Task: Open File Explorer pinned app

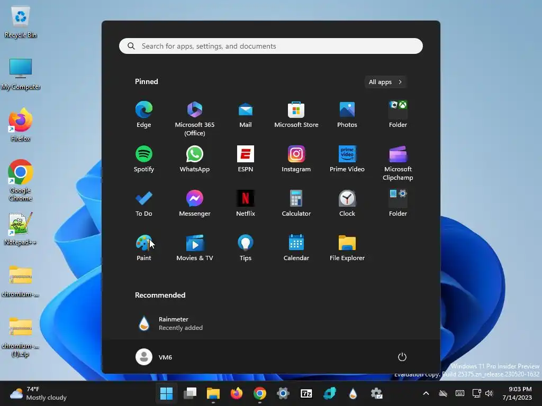Action: coord(347,247)
